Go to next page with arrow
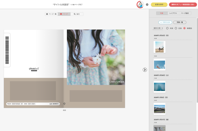 coord(145,70)
